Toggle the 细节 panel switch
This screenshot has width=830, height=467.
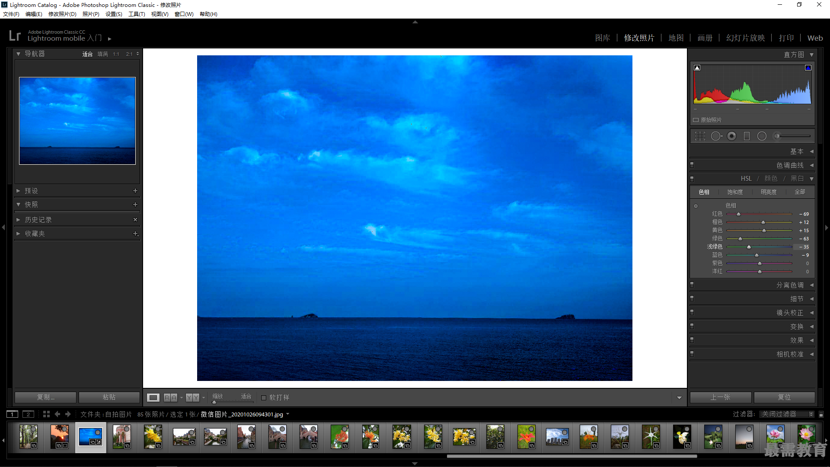[692, 298]
